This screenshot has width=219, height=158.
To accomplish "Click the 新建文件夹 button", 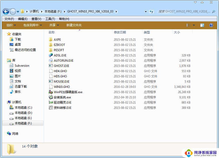I will [x=74, y=25].
